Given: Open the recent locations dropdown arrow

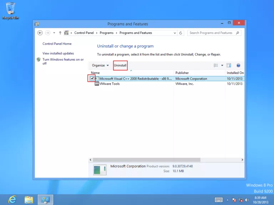Looking at the screenshot, I should tap(54, 33).
